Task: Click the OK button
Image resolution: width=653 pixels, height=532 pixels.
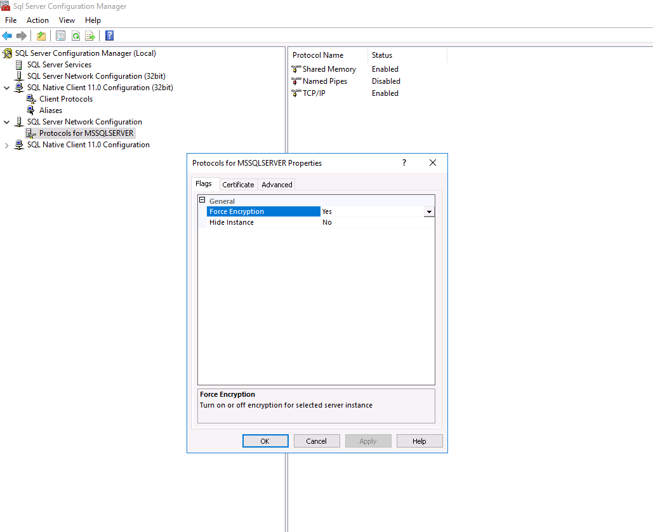Action: pos(265,441)
